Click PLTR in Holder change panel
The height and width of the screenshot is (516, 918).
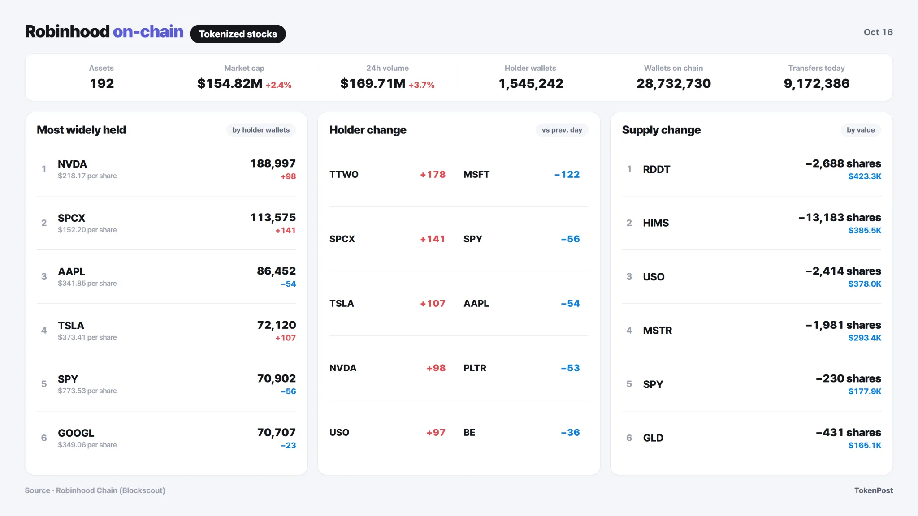(x=475, y=368)
